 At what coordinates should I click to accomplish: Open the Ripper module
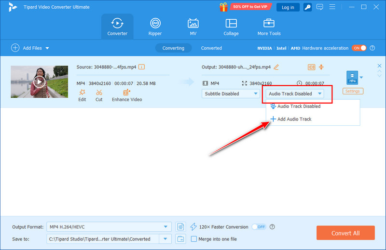[155, 26]
